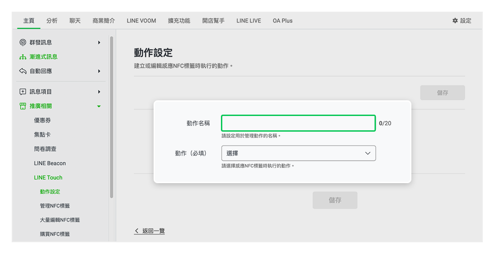Open 集點卡 in the sidebar

pyautogui.click(x=42, y=134)
